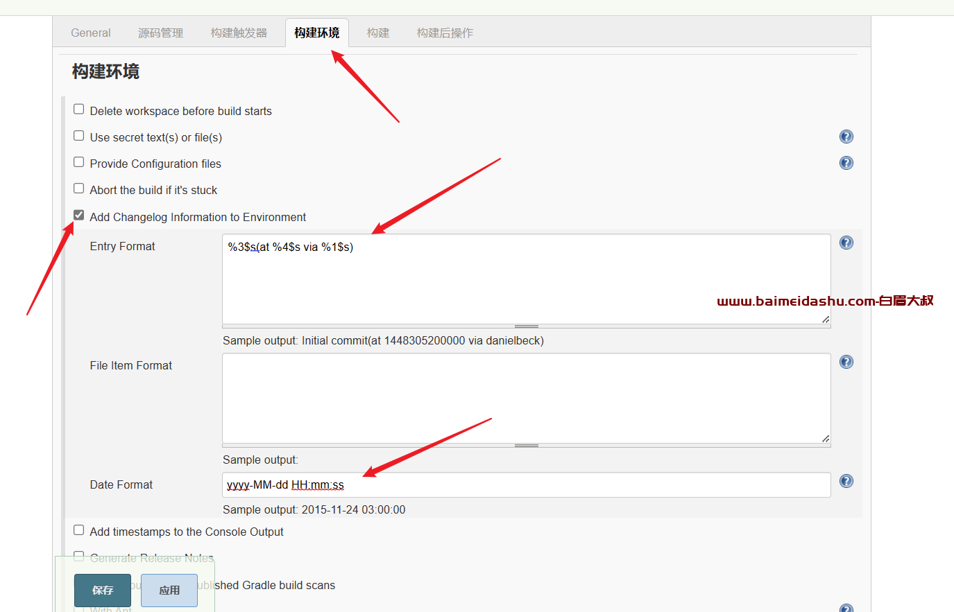Open help icon for Date Format
The height and width of the screenshot is (612, 954).
[x=846, y=481]
